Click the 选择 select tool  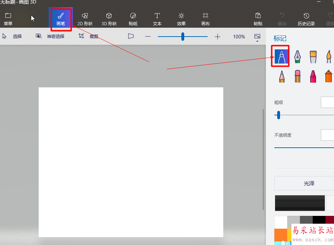coord(12,37)
